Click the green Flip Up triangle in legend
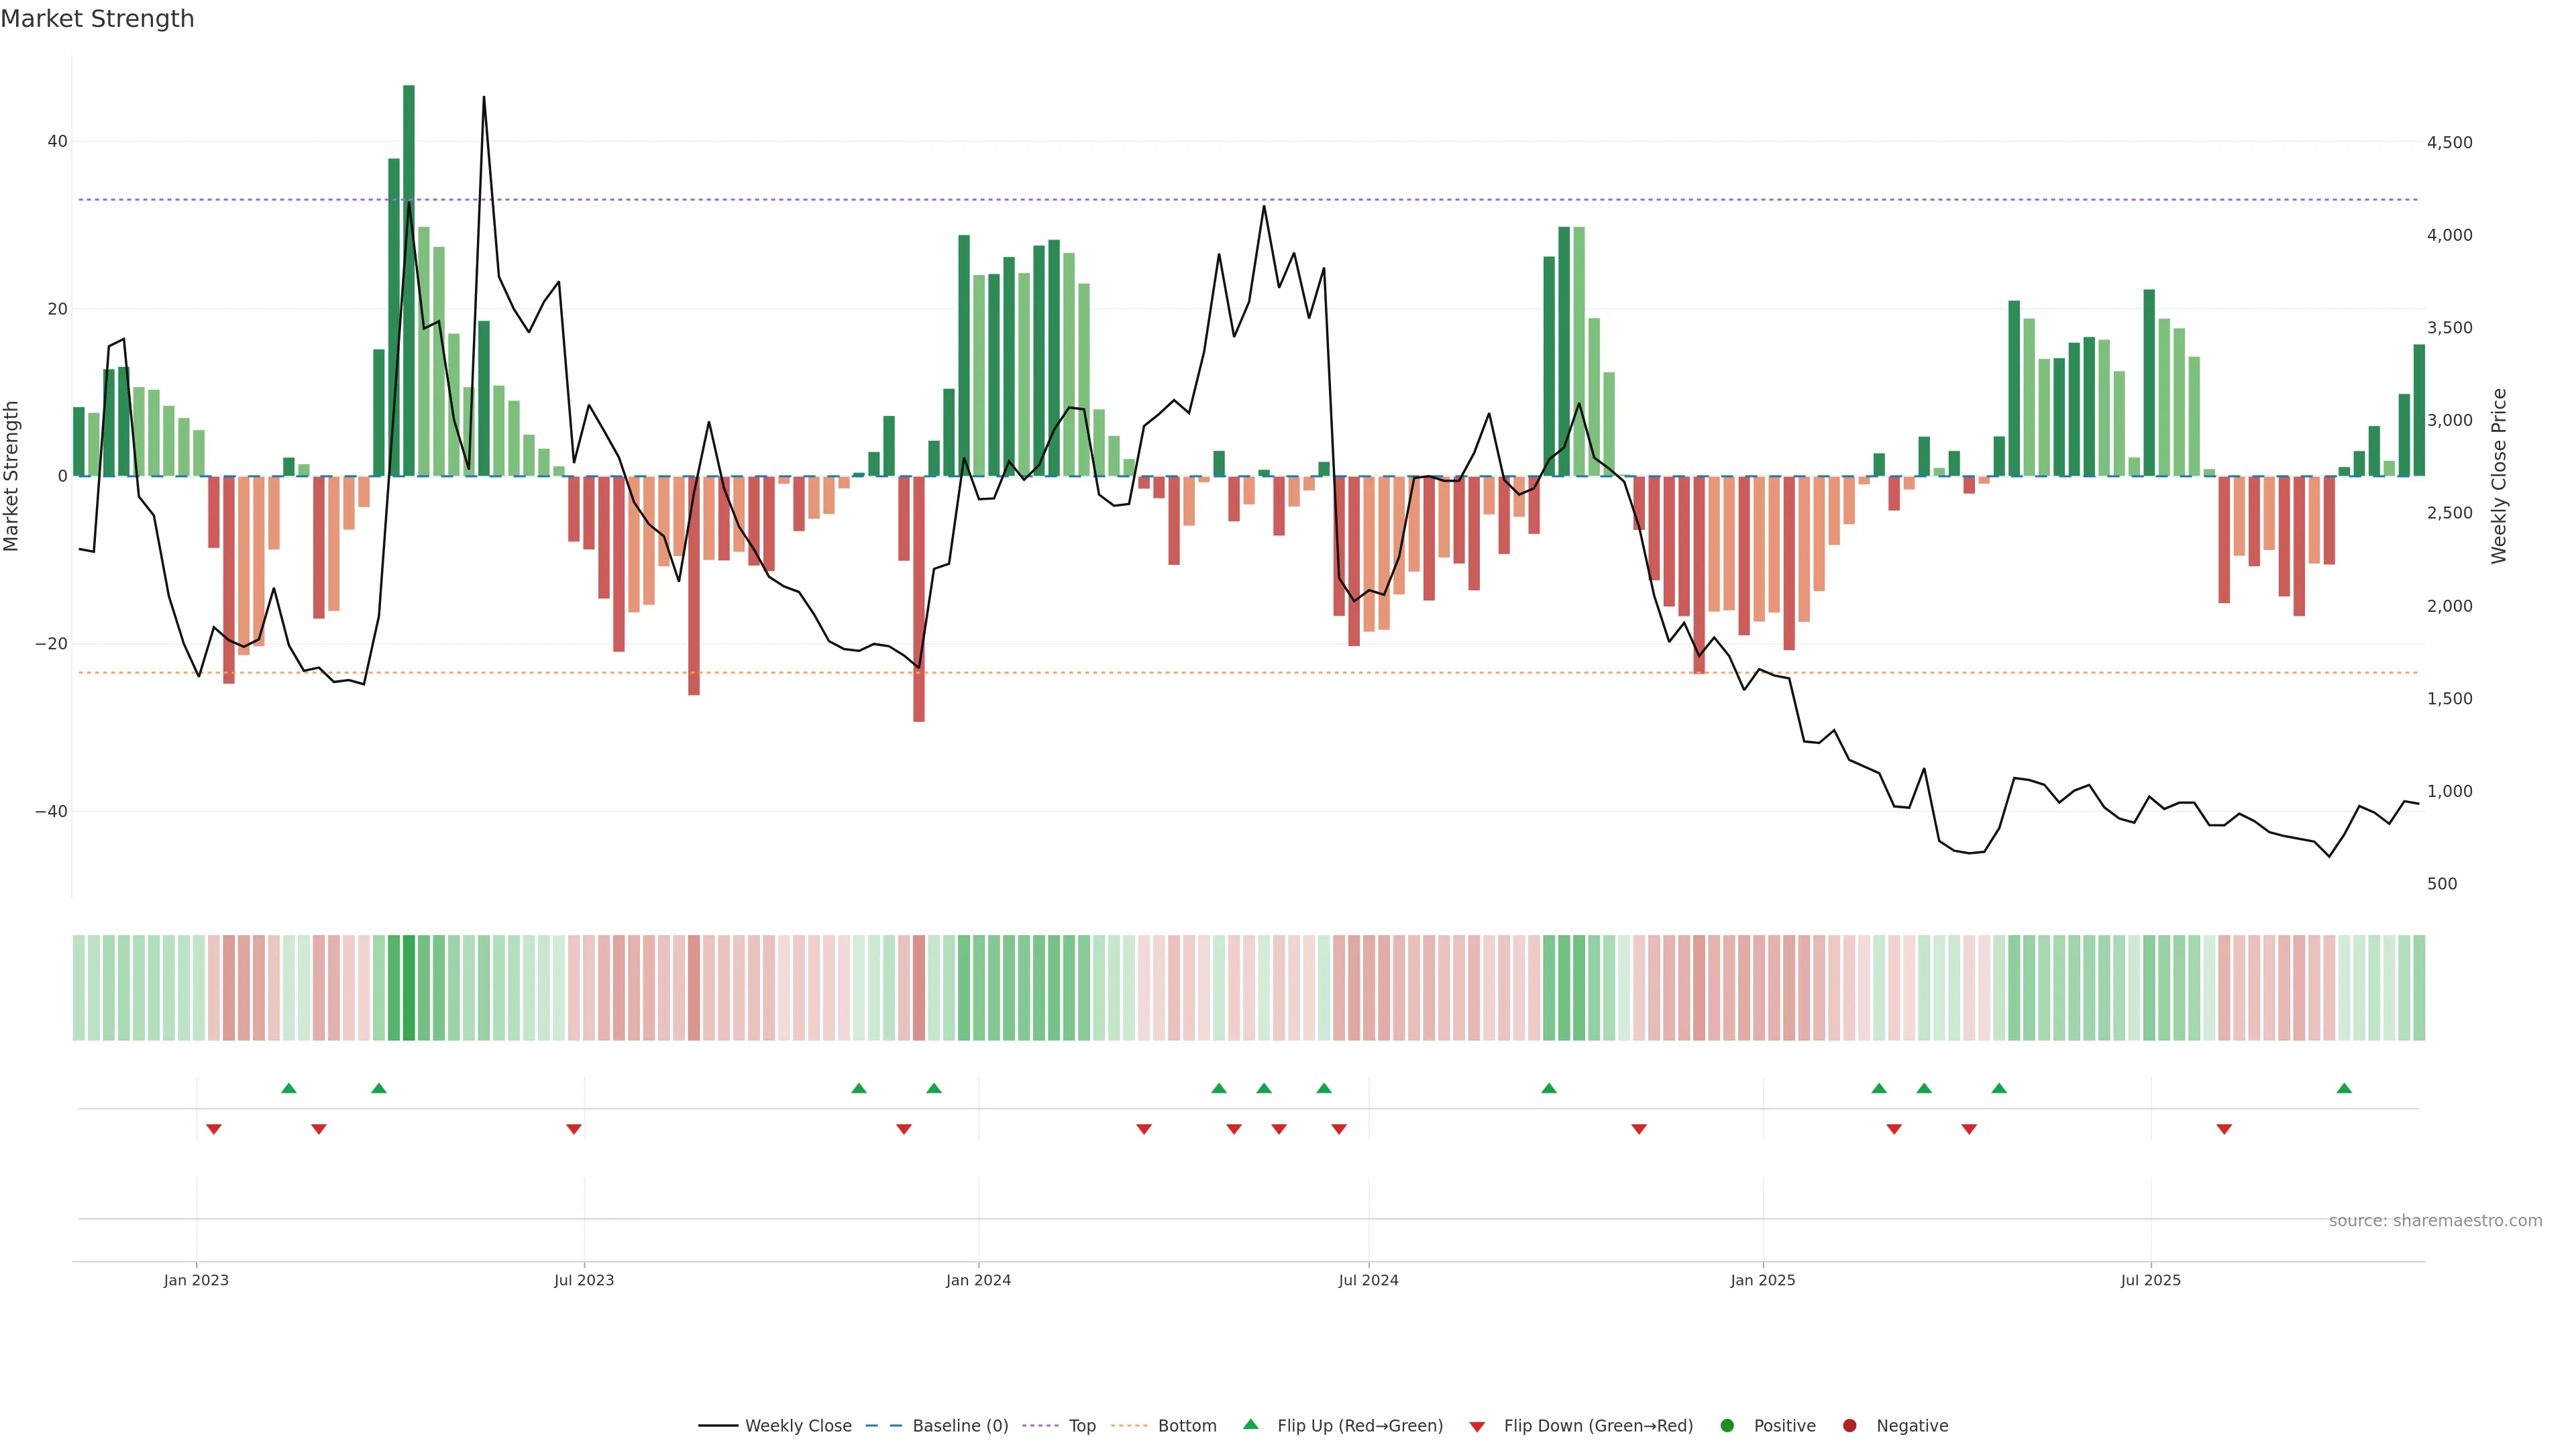 [1250, 1424]
